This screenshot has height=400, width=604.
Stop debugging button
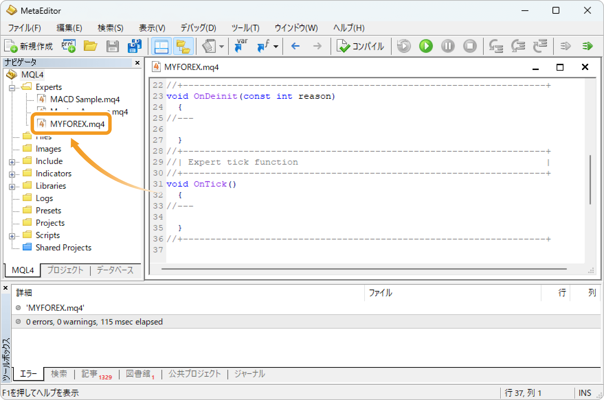tap(470, 46)
